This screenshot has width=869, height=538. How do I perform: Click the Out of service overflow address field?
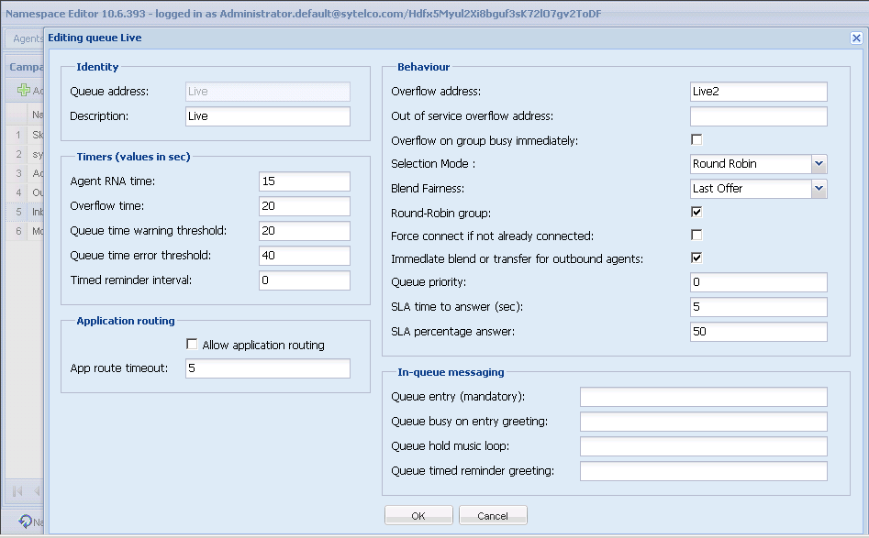point(759,116)
